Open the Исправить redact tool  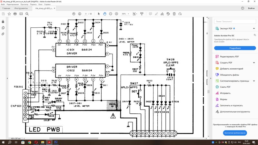pos(223,93)
